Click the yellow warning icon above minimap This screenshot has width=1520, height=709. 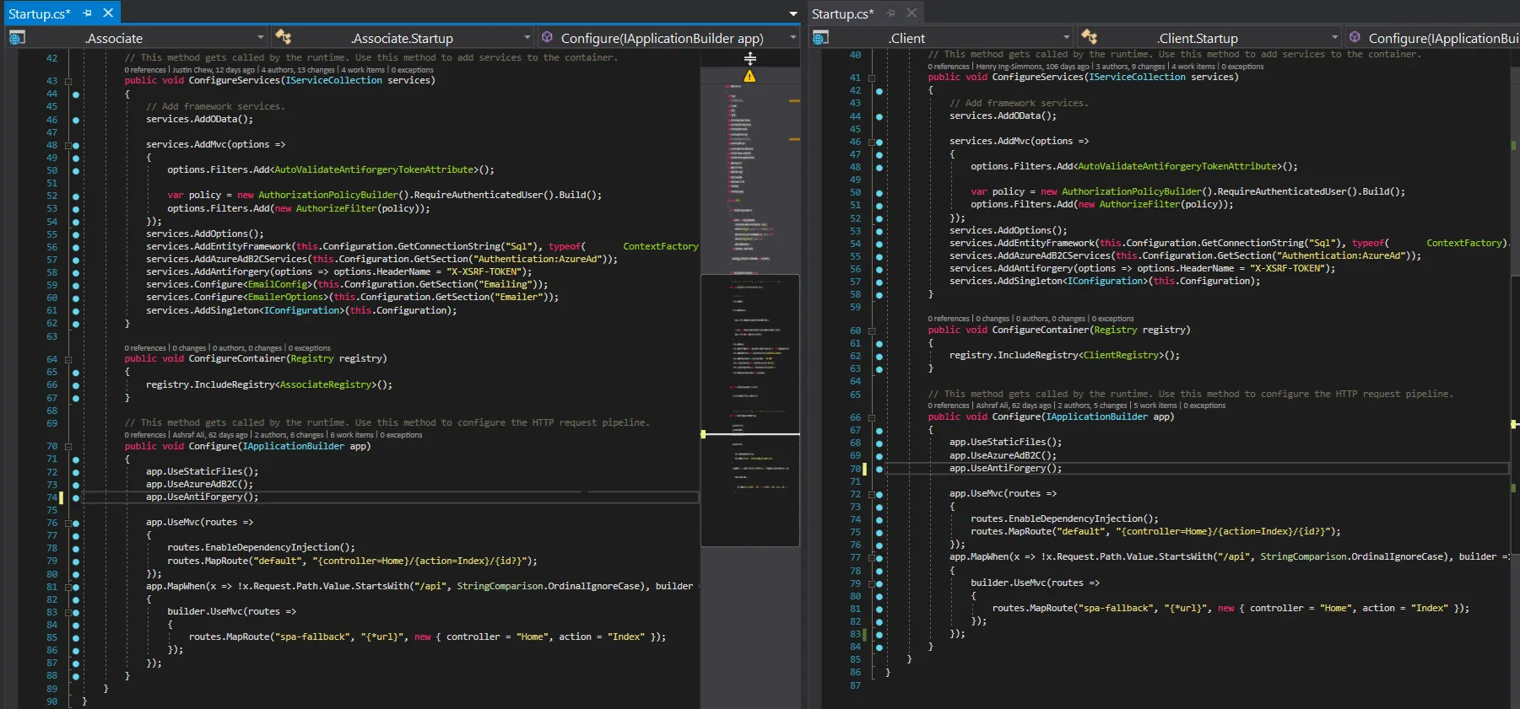(x=749, y=77)
